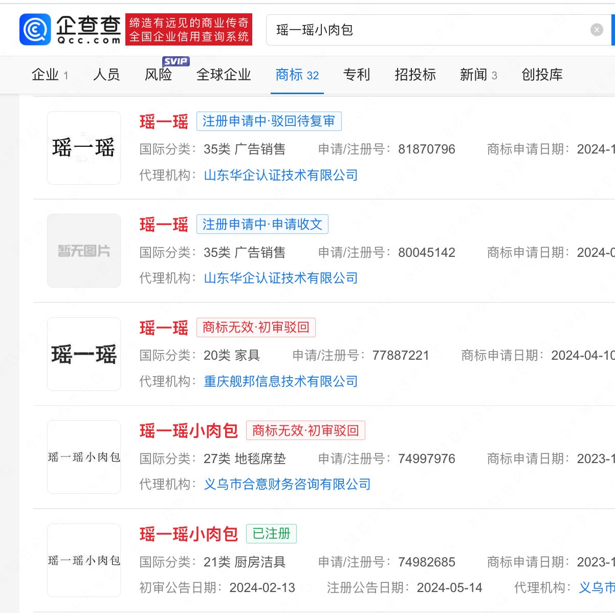Open the 企业 tab
Image resolution: width=615 pixels, height=613 pixels.
(x=50, y=75)
